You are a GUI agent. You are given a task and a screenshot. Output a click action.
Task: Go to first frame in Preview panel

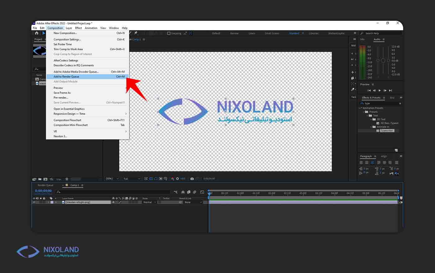click(369, 91)
